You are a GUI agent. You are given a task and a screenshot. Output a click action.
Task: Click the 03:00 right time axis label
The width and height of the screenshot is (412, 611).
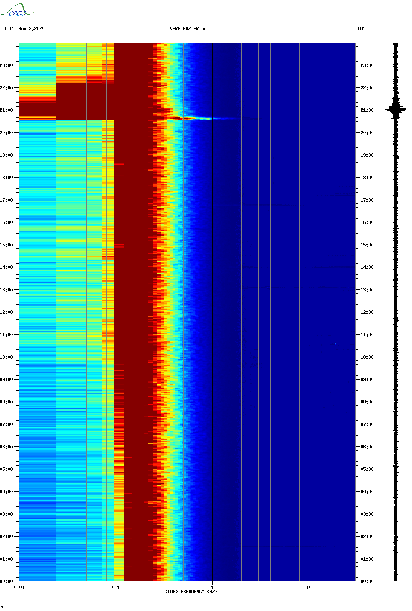pyautogui.click(x=367, y=514)
